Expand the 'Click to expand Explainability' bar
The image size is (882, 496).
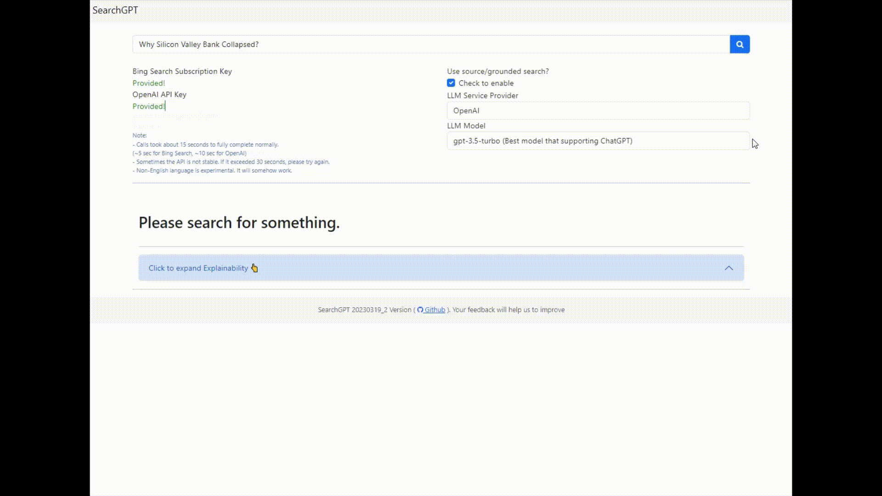[198, 268]
